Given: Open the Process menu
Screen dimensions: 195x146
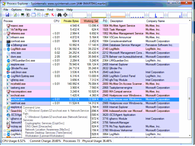Looking at the screenshot, I should point(39,10).
